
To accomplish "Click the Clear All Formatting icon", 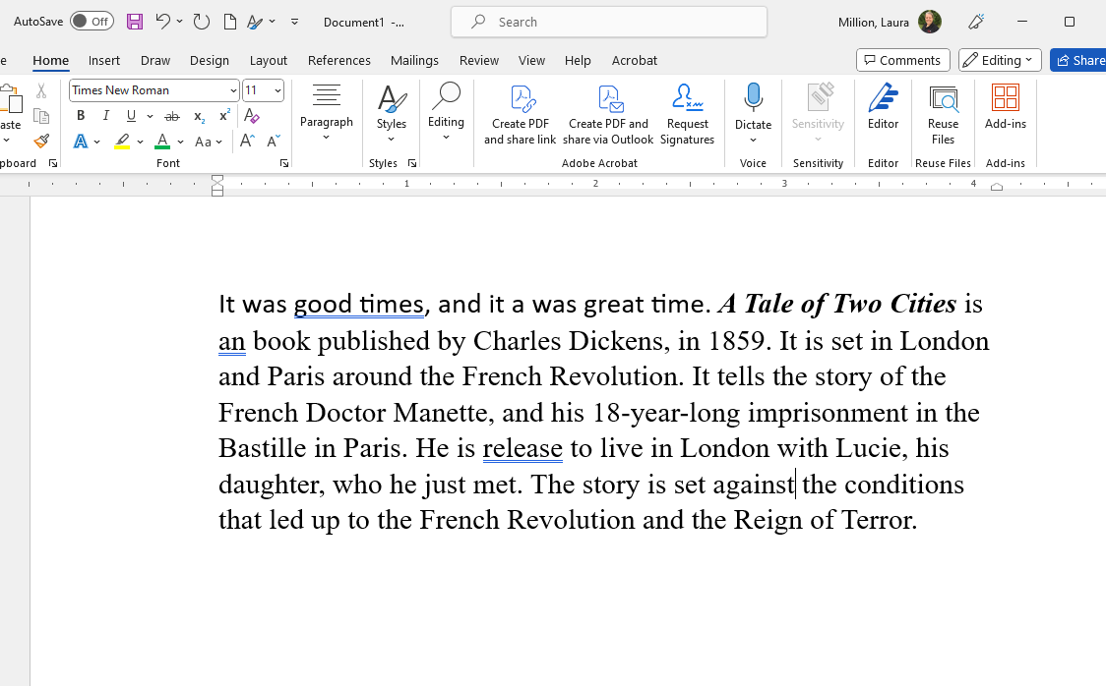I will (252, 116).
